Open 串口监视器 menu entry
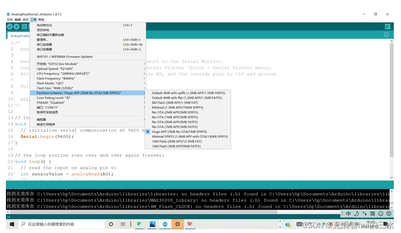The image size is (401, 233). point(88,45)
